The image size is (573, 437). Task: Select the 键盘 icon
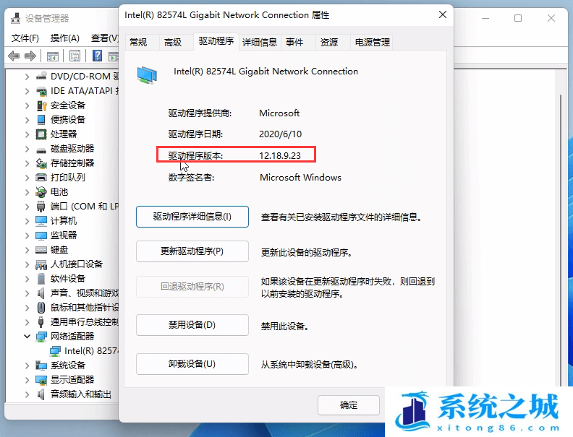click(x=41, y=250)
